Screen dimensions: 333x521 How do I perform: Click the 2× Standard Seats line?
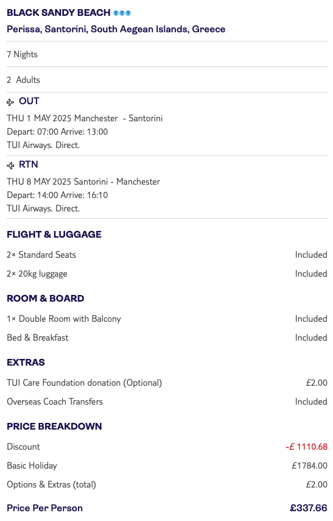coord(167,255)
